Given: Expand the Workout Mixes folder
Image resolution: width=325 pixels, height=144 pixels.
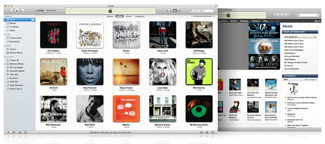Looking at the screenshot, I should [5, 64].
